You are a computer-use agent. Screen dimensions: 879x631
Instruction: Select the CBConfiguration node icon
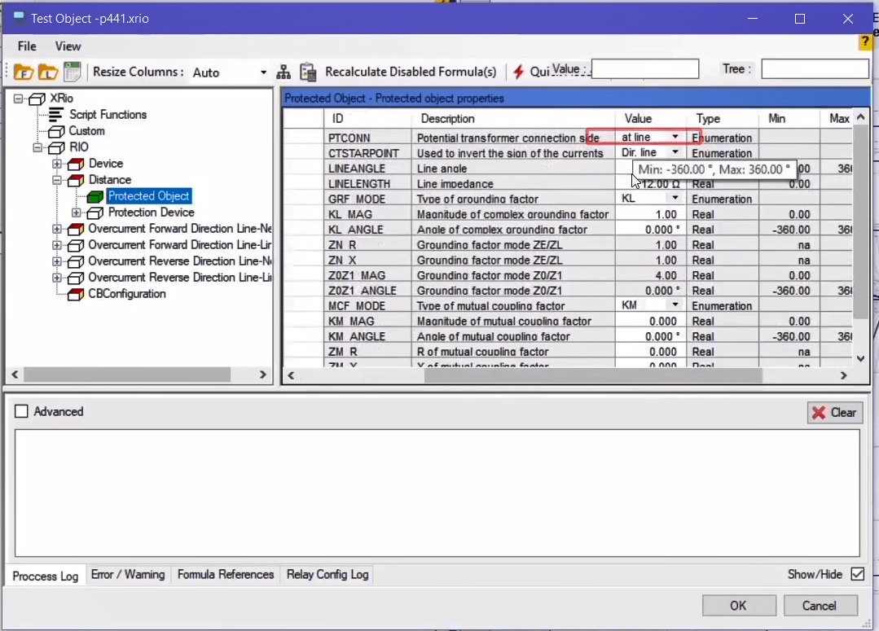point(76,294)
